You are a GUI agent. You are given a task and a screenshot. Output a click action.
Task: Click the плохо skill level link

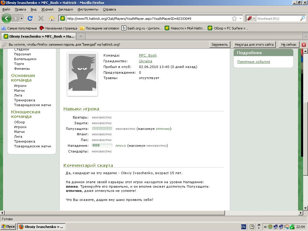pos(121,146)
